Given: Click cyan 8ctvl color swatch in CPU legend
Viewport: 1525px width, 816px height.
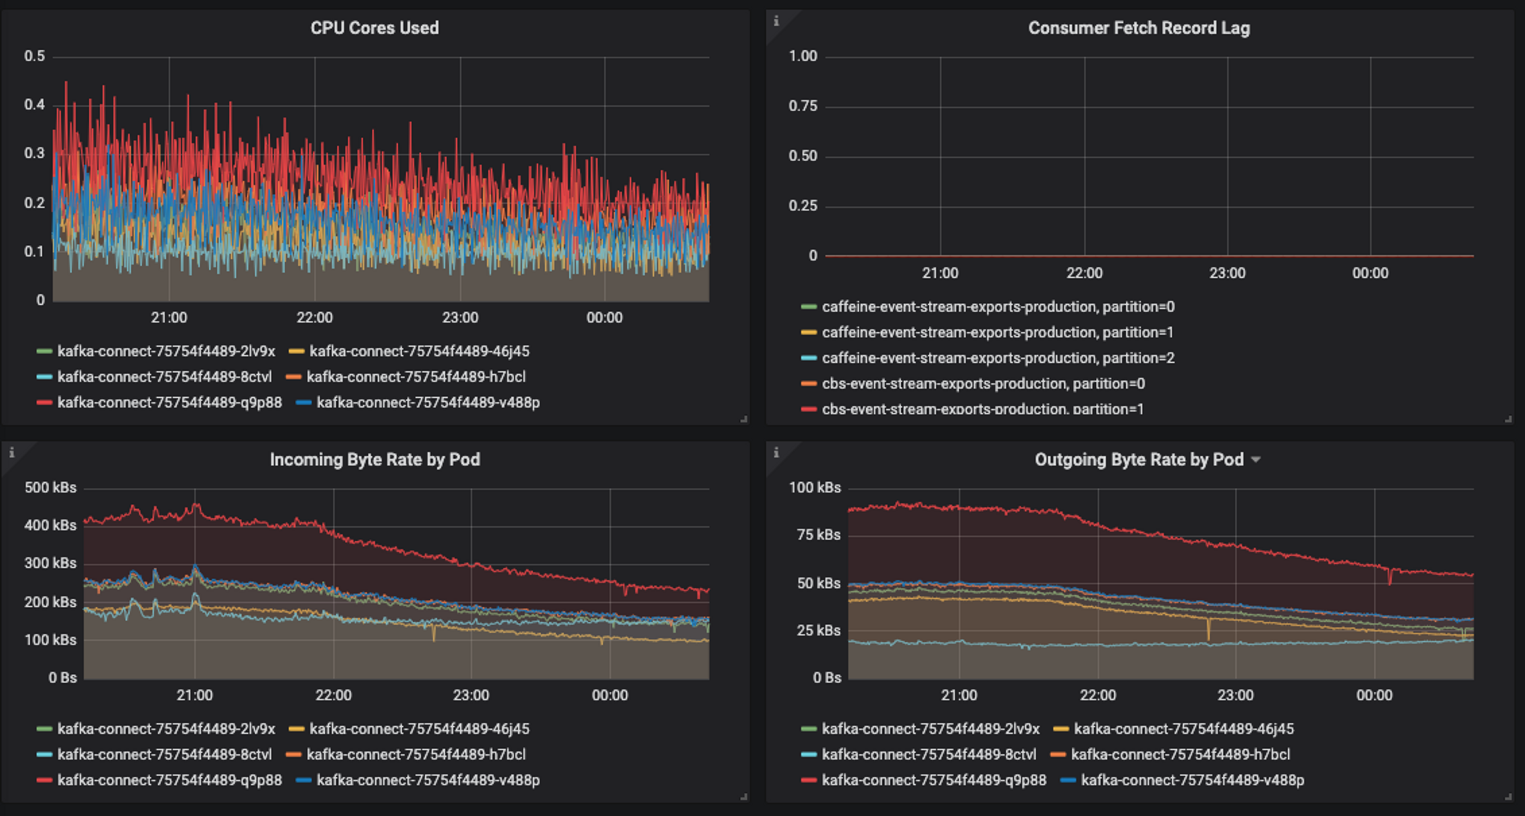Looking at the screenshot, I should click(x=44, y=377).
